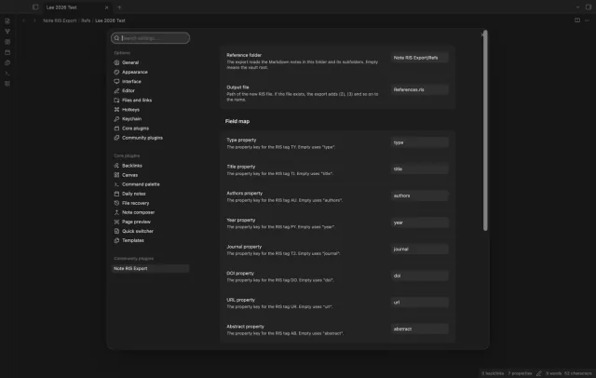Edit the Abstract property key field
Screen dimensions: 596x378
(x=420, y=329)
